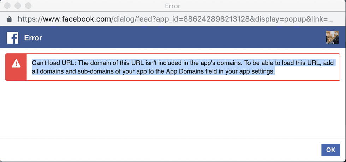
Task: Click the "Error" heading in blue header
Action: tap(33, 38)
